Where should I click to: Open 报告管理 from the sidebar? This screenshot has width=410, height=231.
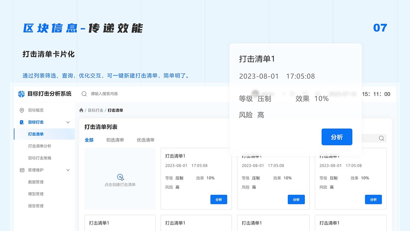coord(36,206)
